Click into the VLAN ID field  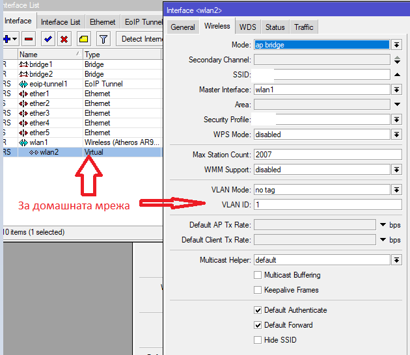click(x=327, y=205)
